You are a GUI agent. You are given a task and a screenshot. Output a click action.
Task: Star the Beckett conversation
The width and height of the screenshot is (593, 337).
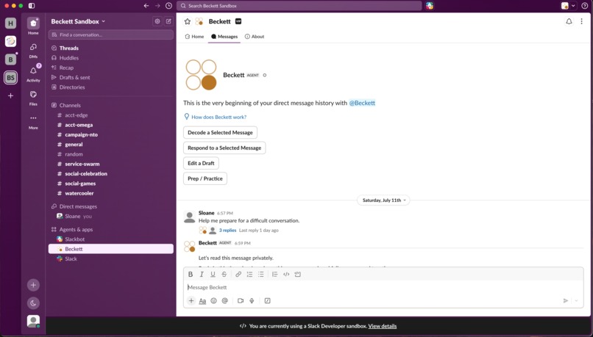tap(188, 21)
